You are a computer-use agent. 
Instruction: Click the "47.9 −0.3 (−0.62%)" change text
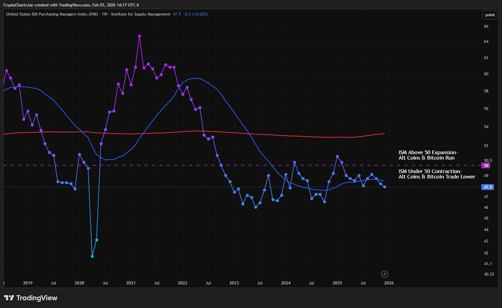coord(190,14)
